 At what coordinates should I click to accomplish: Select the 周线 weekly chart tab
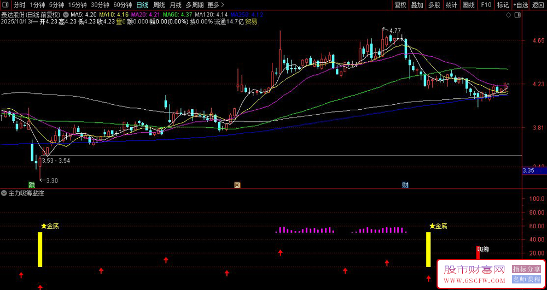coord(159,5)
